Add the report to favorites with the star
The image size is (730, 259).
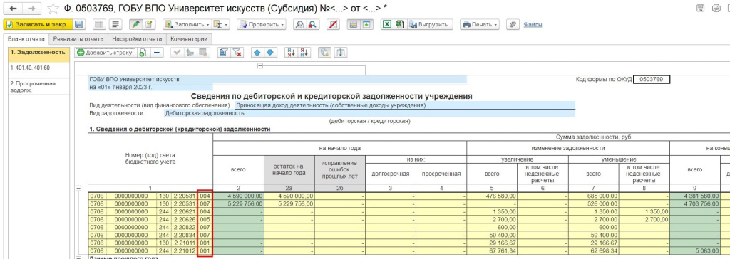pos(53,9)
